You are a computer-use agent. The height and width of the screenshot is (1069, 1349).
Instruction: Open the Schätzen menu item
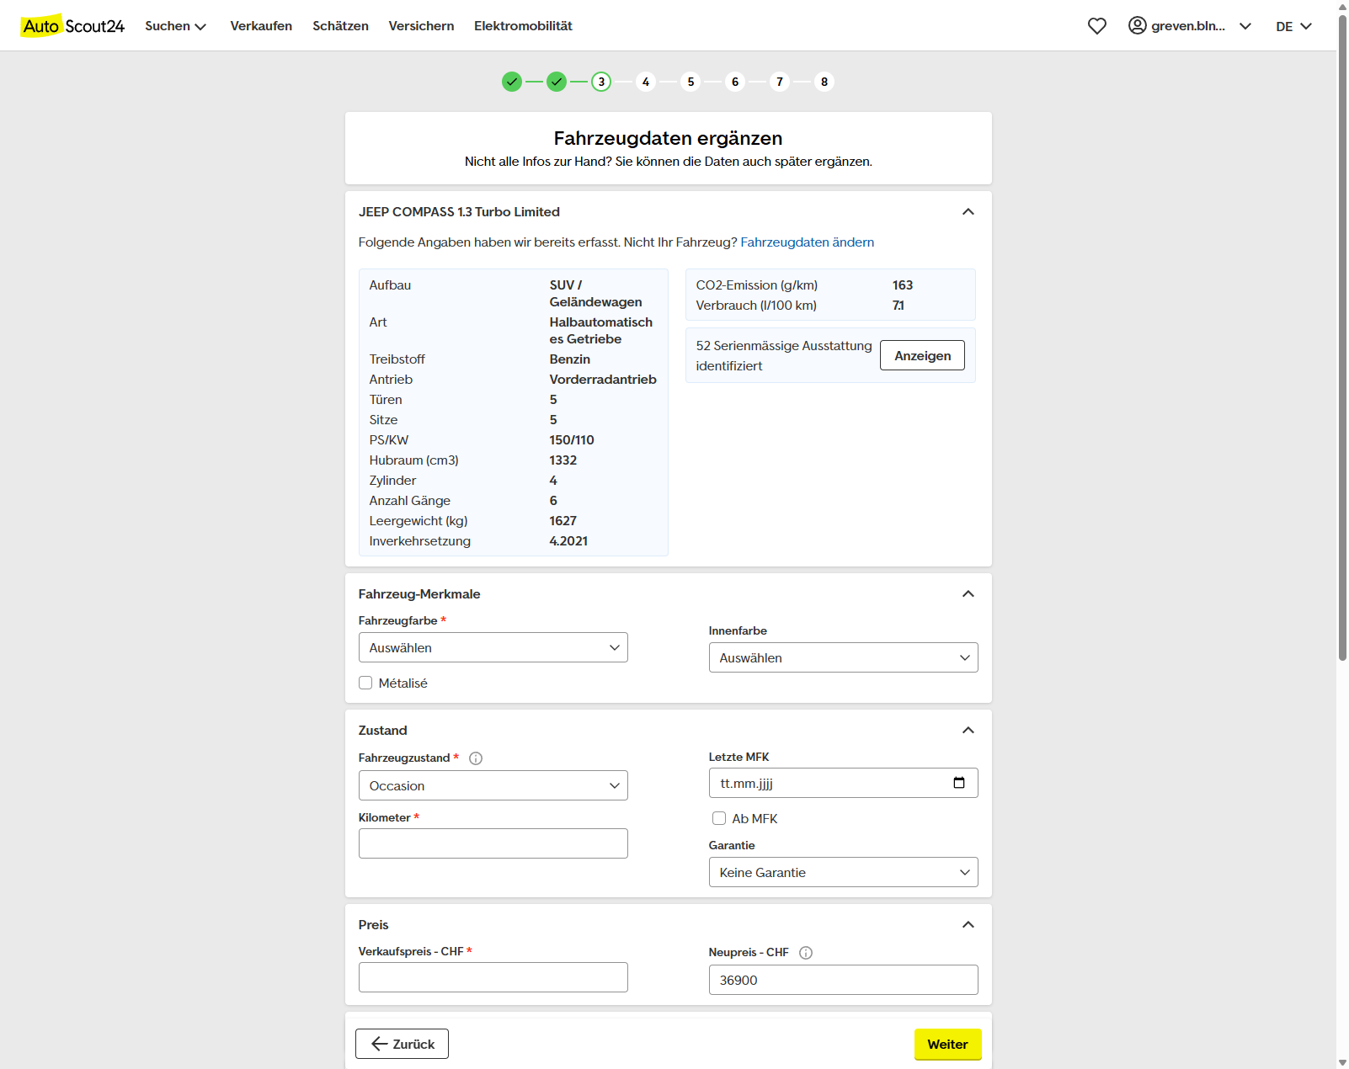coord(340,26)
